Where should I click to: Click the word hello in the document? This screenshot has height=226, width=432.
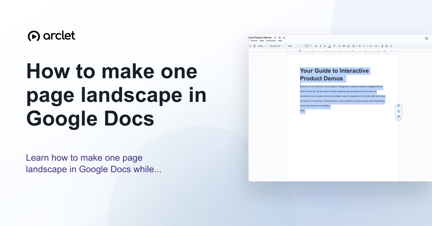pyautogui.click(x=302, y=111)
